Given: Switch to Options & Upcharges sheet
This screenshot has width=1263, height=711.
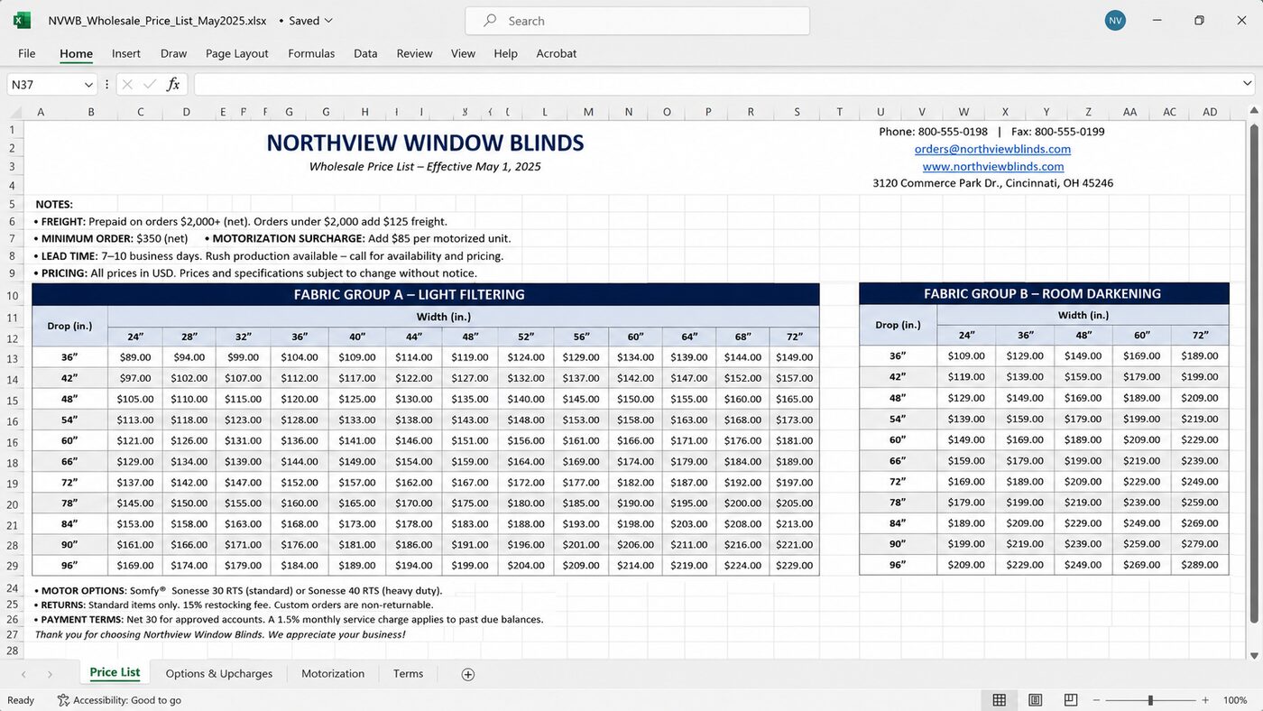Looking at the screenshot, I should [219, 674].
